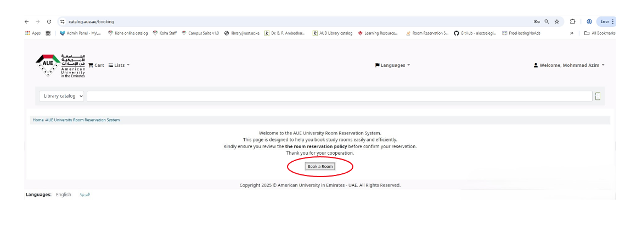The height and width of the screenshot is (227, 642).
Task: Open the browser zoom magnifier icon
Action: 547,22
